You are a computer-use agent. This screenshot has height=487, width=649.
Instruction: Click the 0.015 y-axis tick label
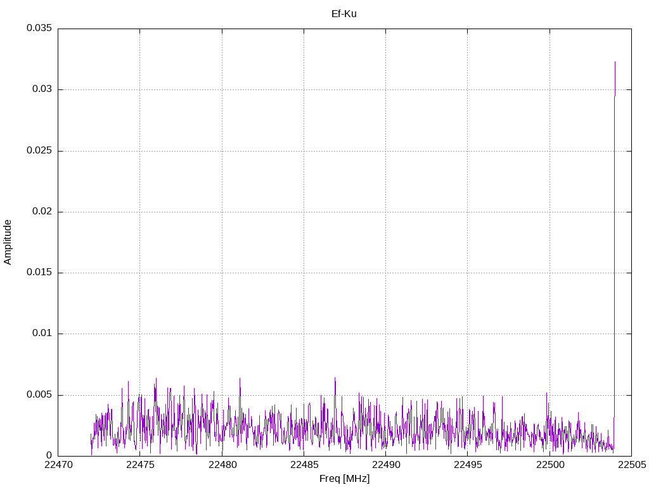[x=39, y=272]
